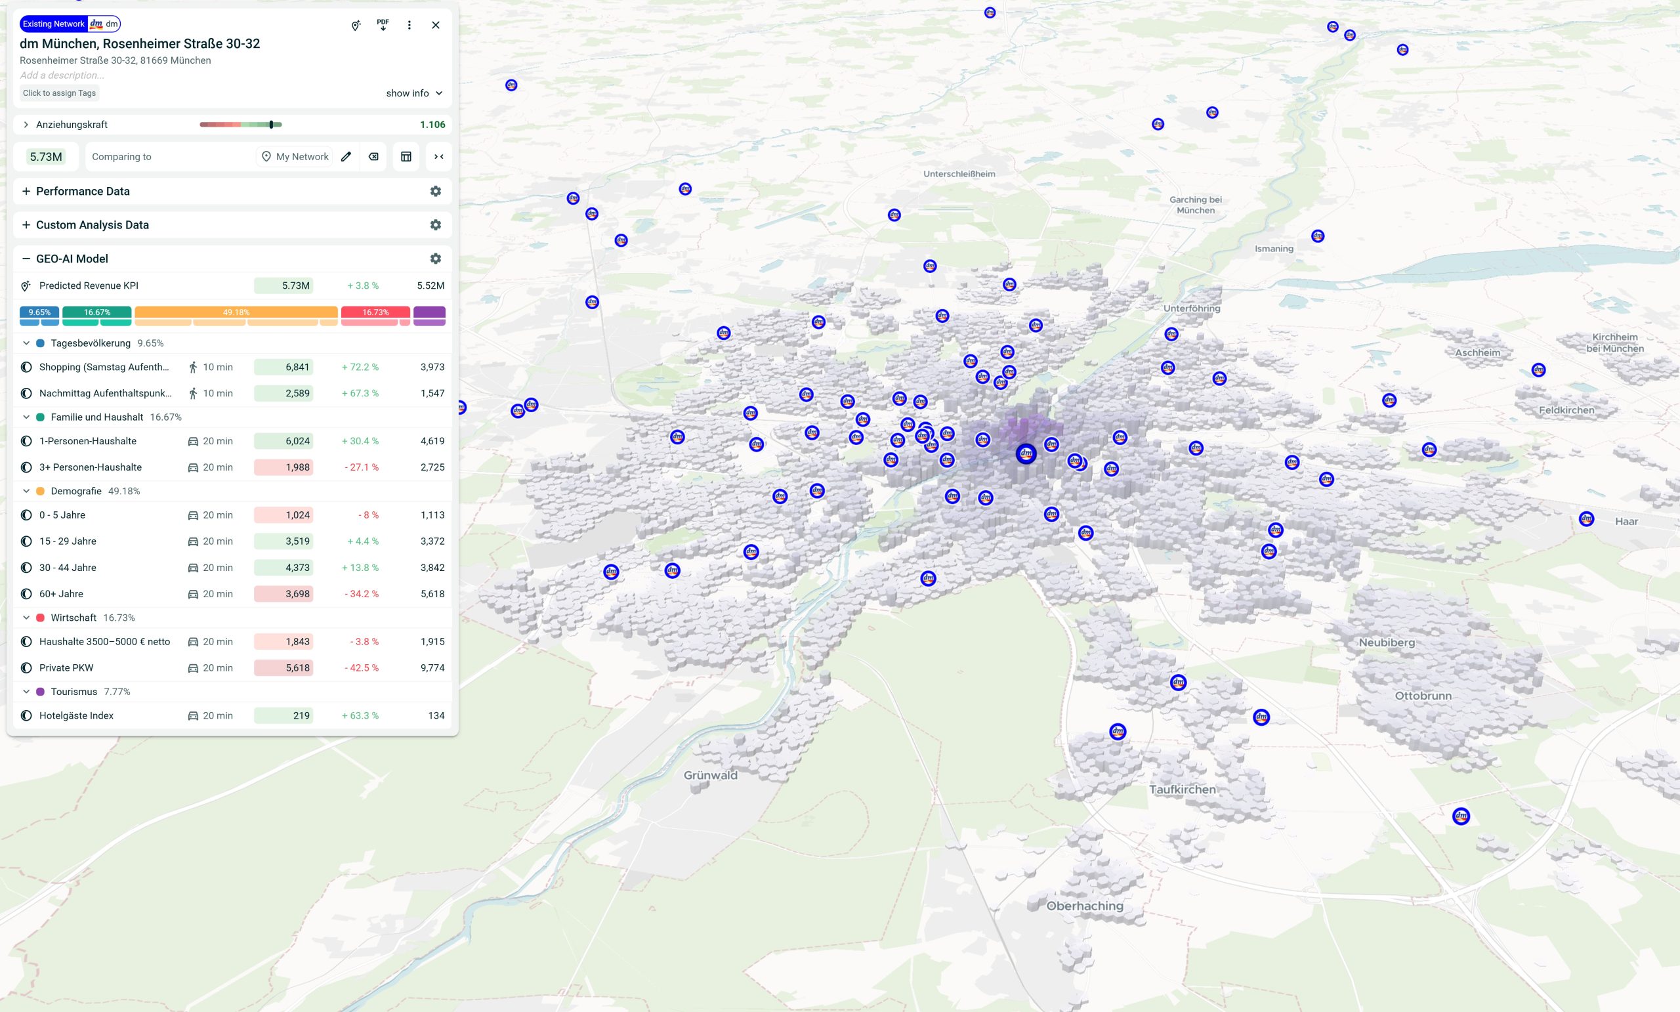Toggle the Haushalte 3500–5000 € netto layer
The image size is (1680, 1012).
pos(26,642)
